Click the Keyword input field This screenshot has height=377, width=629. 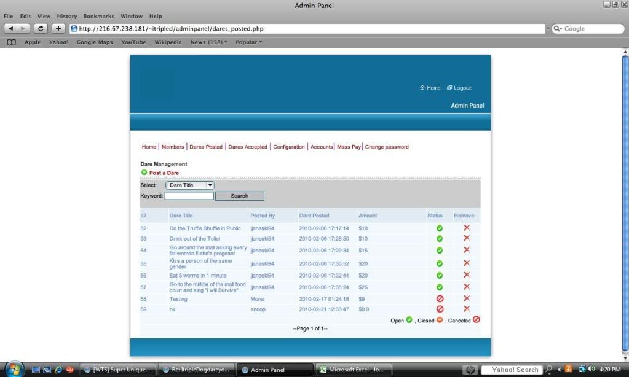[x=189, y=196]
